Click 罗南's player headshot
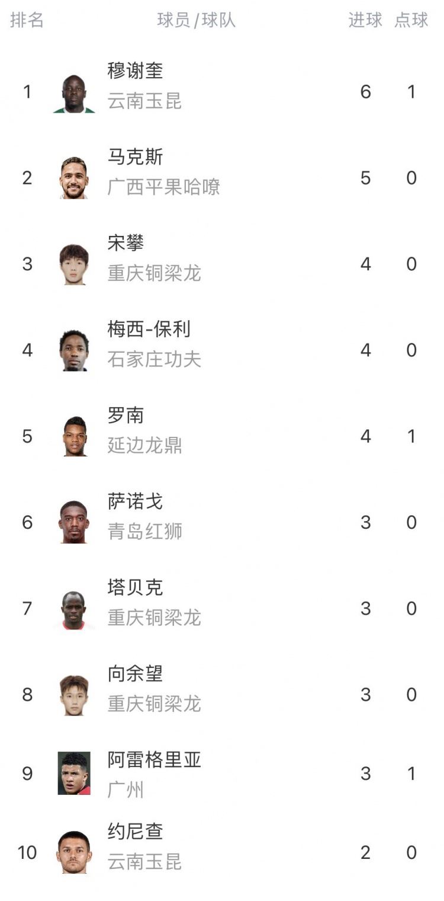The height and width of the screenshot is (901, 444). point(74,436)
